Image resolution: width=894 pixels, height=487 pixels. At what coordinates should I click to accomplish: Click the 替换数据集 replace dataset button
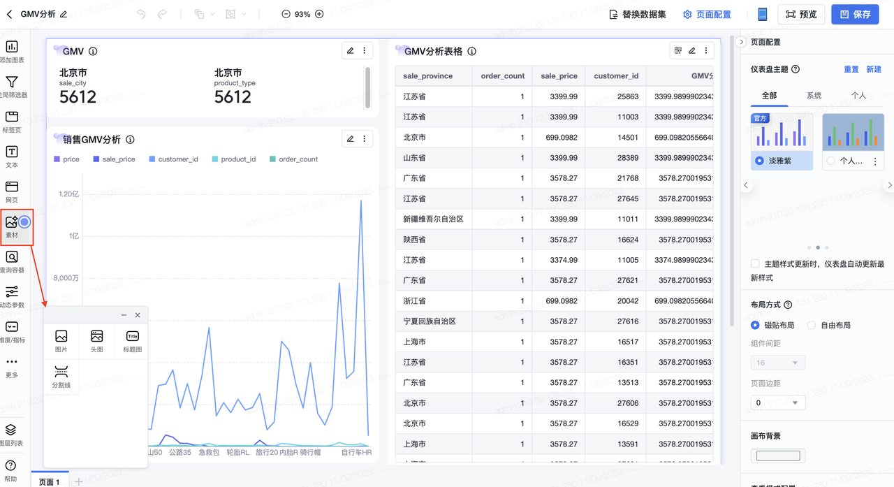click(638, 14)
